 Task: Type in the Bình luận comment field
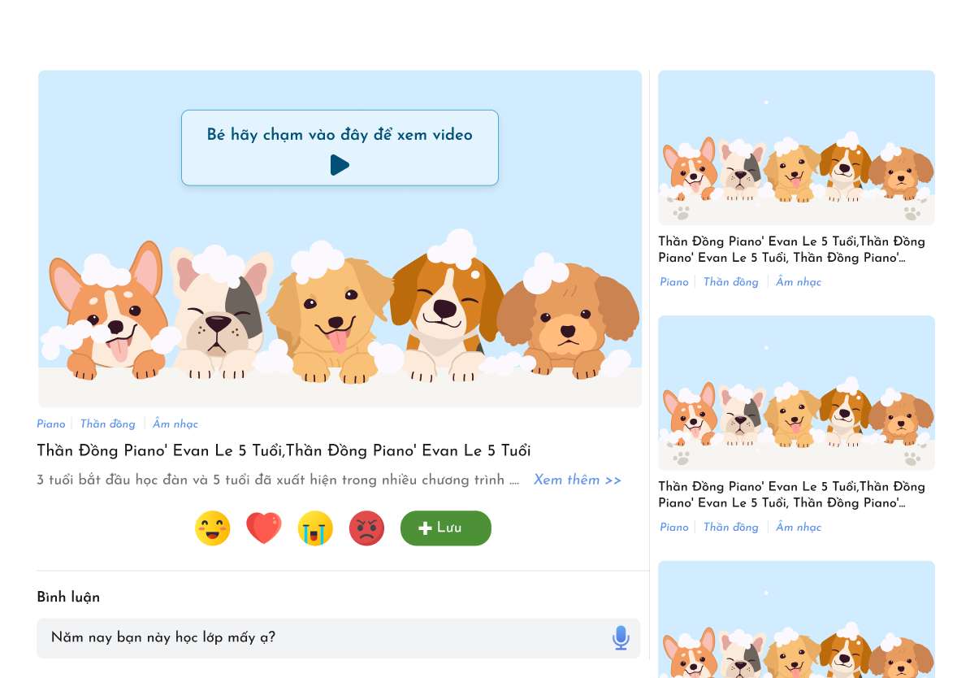[x=325, y=638]
